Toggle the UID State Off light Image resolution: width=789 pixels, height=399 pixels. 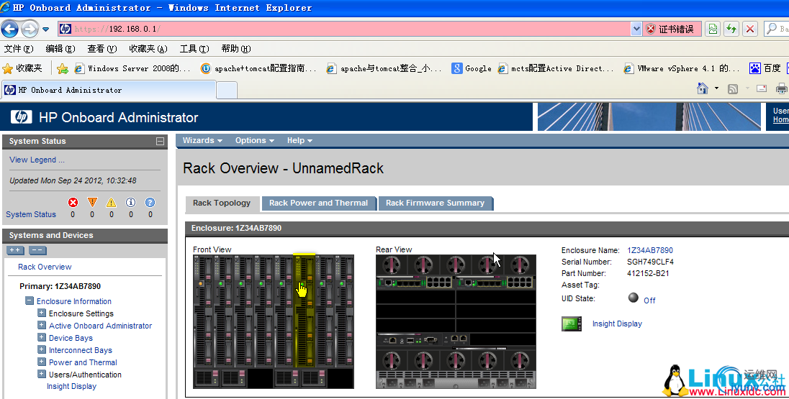click(x=633, y=298)
